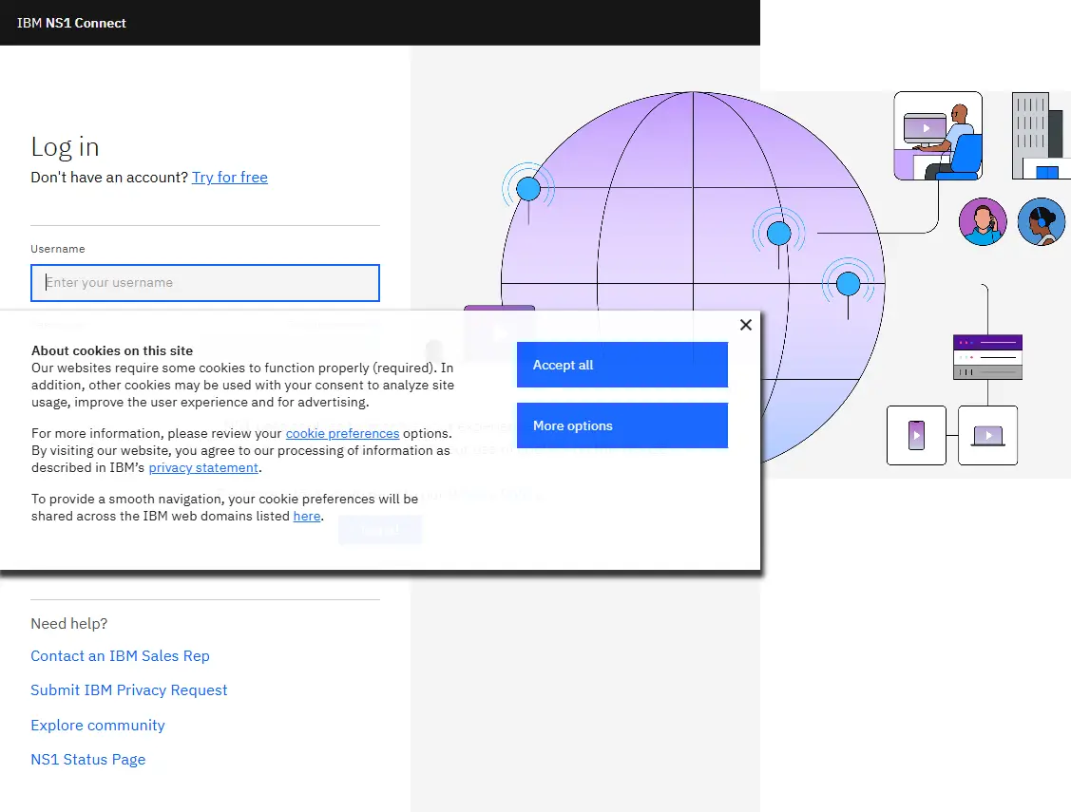The height and width of the screenshot is (812, 1071).
Task: Open the NS1 Status Page link
Action: pyautogui.click(x=88, y=760)
